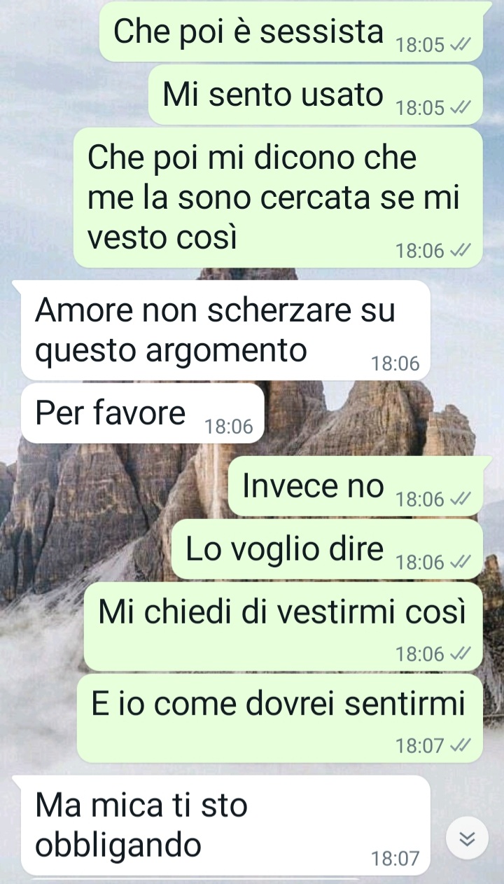Tap the 'Ma mica ti sto obbligando' bubble
This screenshot has height=884, width=504.
[225, 825]
